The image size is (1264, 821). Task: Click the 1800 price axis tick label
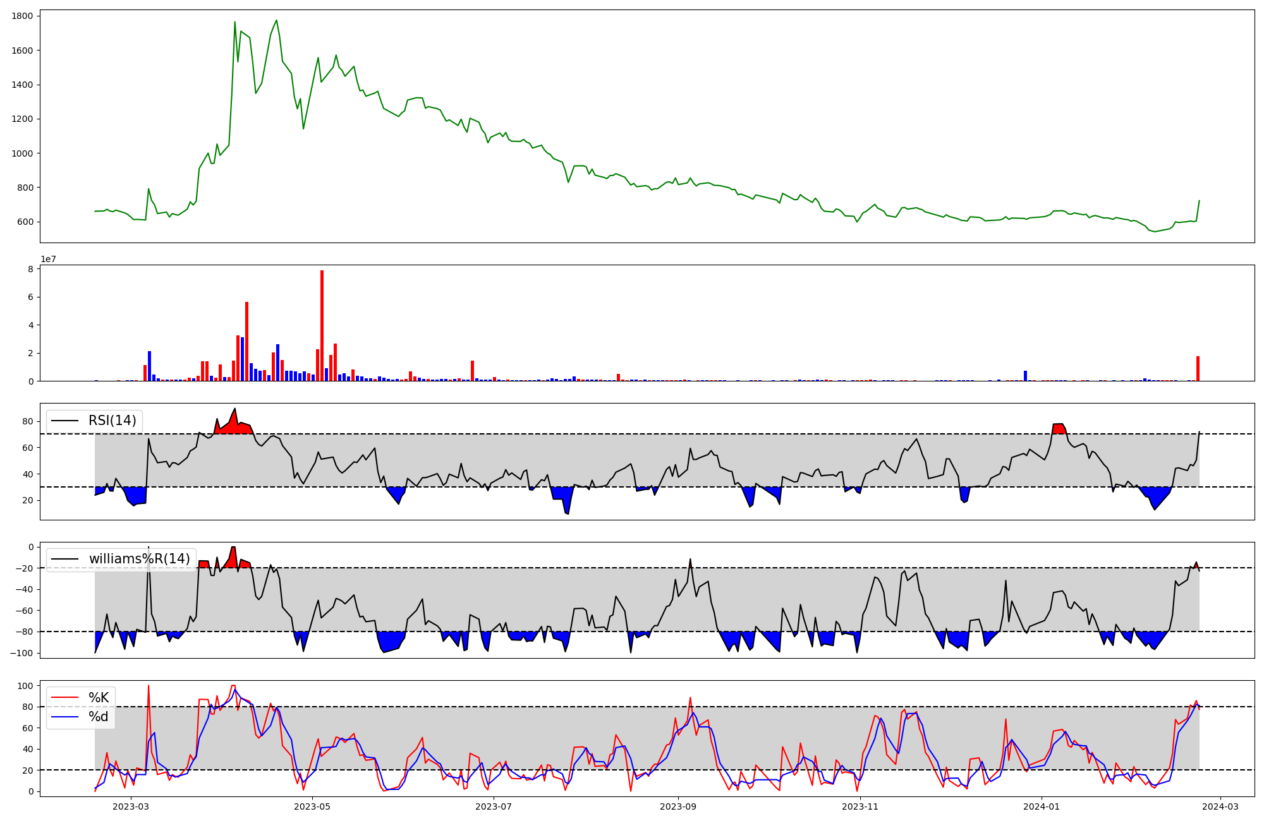[23, 16]
